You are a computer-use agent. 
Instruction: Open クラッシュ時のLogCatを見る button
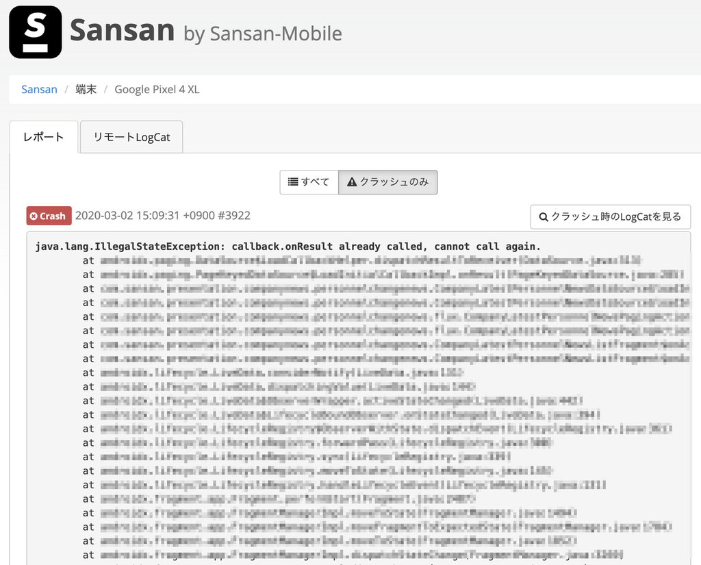pyautogui.click(x=610, y=217)
